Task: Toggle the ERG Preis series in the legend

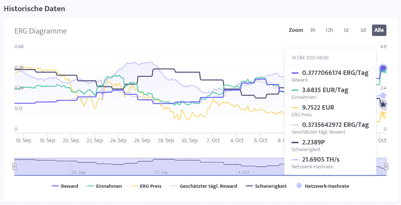Action: 146,186
